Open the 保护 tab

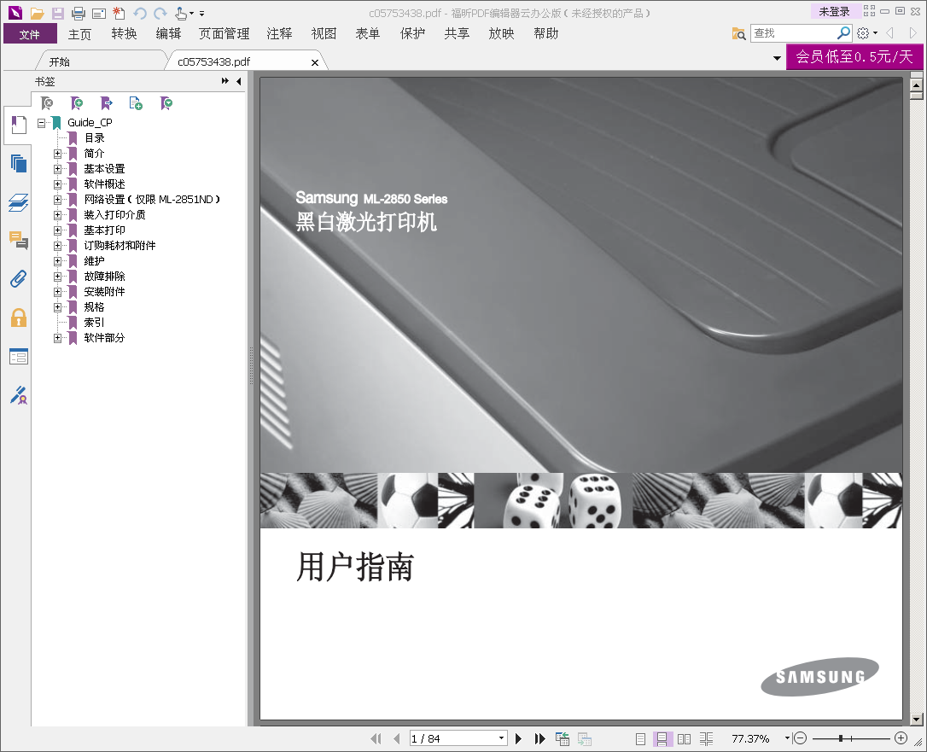pos(412,33)
